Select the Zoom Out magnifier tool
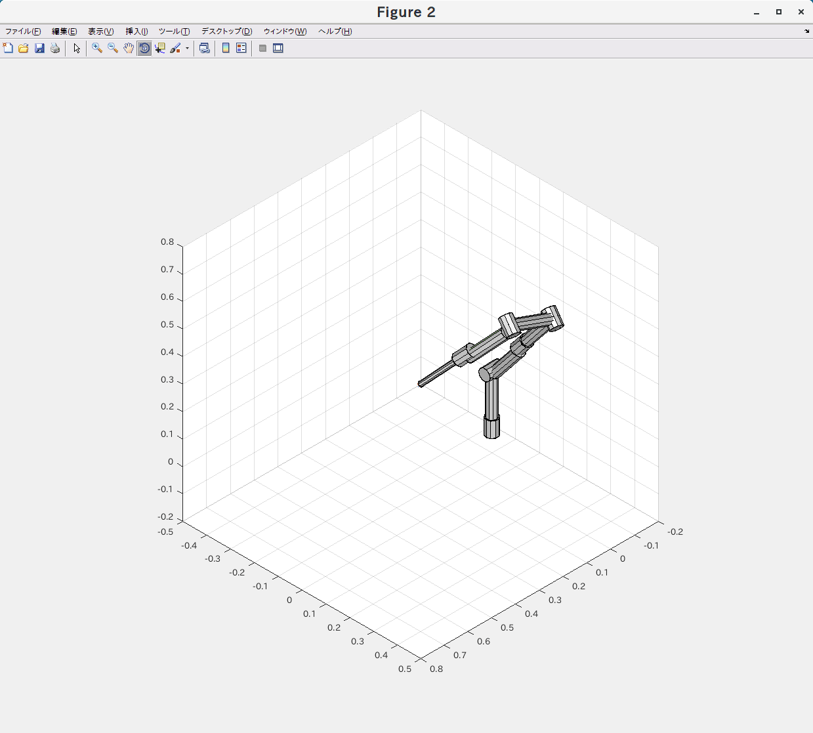This screenshot has width=813, height=733. coord(113,48)
